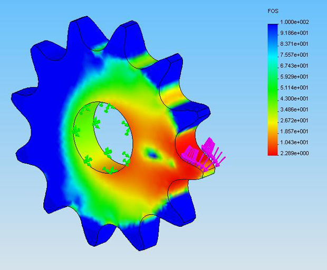Click legend value 5.114e+001
Viewport: 327px width, 270px height.
(x=294, y=88)
